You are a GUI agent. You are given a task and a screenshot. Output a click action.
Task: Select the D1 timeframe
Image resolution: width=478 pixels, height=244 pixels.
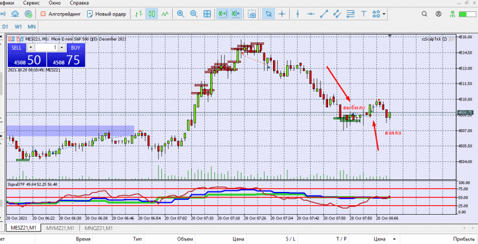click(x=5, y=26)
